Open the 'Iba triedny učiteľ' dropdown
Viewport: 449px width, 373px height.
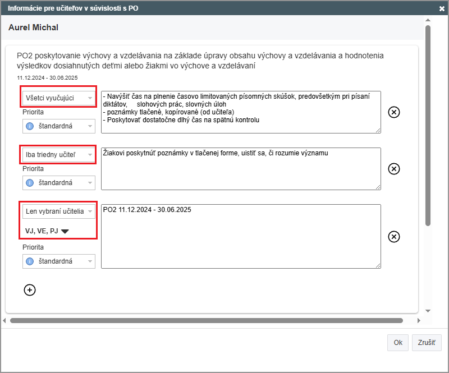click(x=58, y=154)
